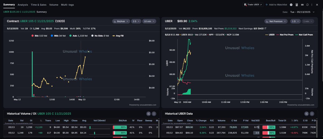Switch to the Time & Sales tab
This screenshot has height=139, width=323.
pyautogui.click(x=38, y=5)
